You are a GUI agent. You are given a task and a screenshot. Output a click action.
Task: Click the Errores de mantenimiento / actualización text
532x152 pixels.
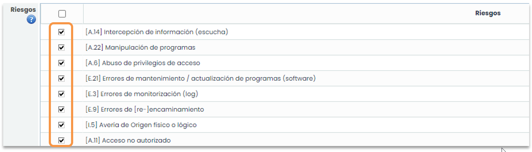[x=200, y=78]
